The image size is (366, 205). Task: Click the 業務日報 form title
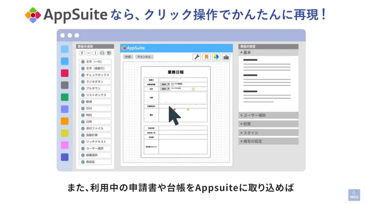point(176,72)
